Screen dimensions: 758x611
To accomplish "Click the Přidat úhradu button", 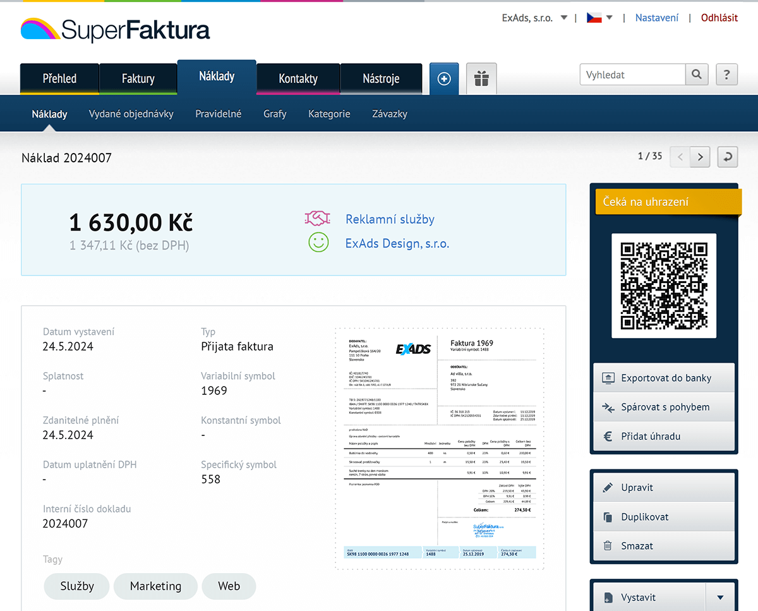I will coord(664,436).
